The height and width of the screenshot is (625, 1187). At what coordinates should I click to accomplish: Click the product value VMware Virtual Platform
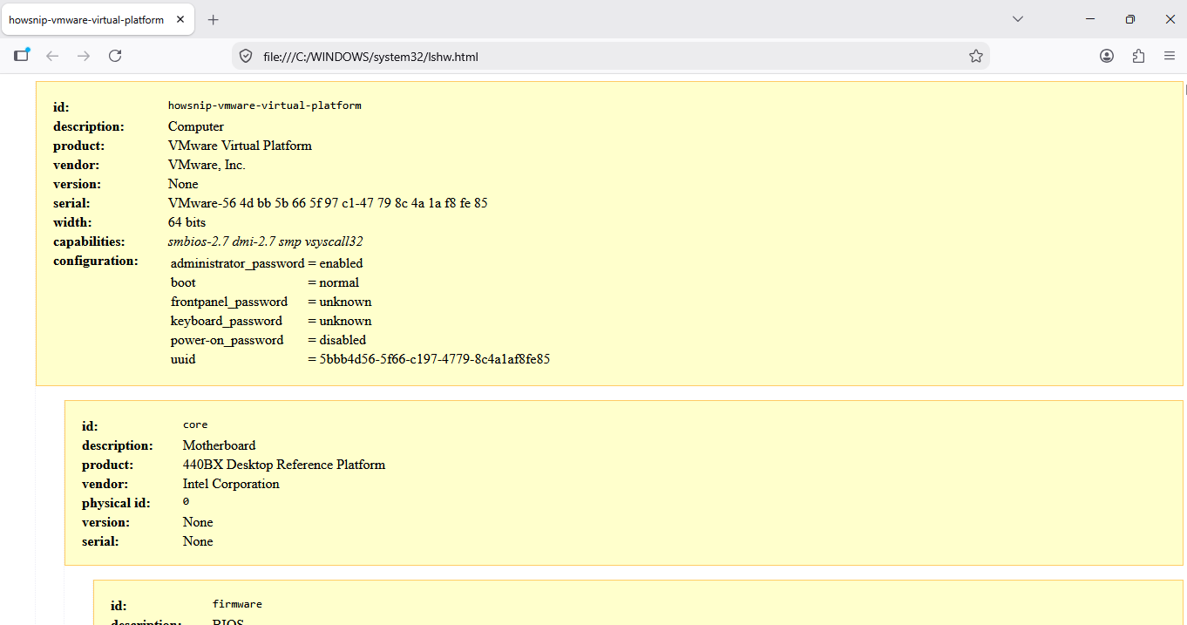point(240,146)
